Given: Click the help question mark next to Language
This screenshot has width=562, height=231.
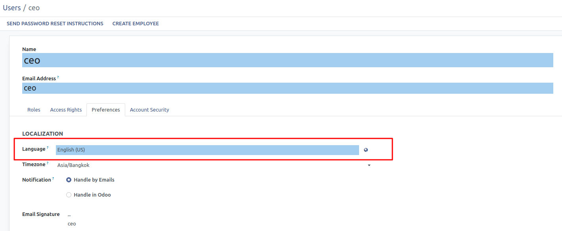Looking at the screenshot, I should pos(48,148).
